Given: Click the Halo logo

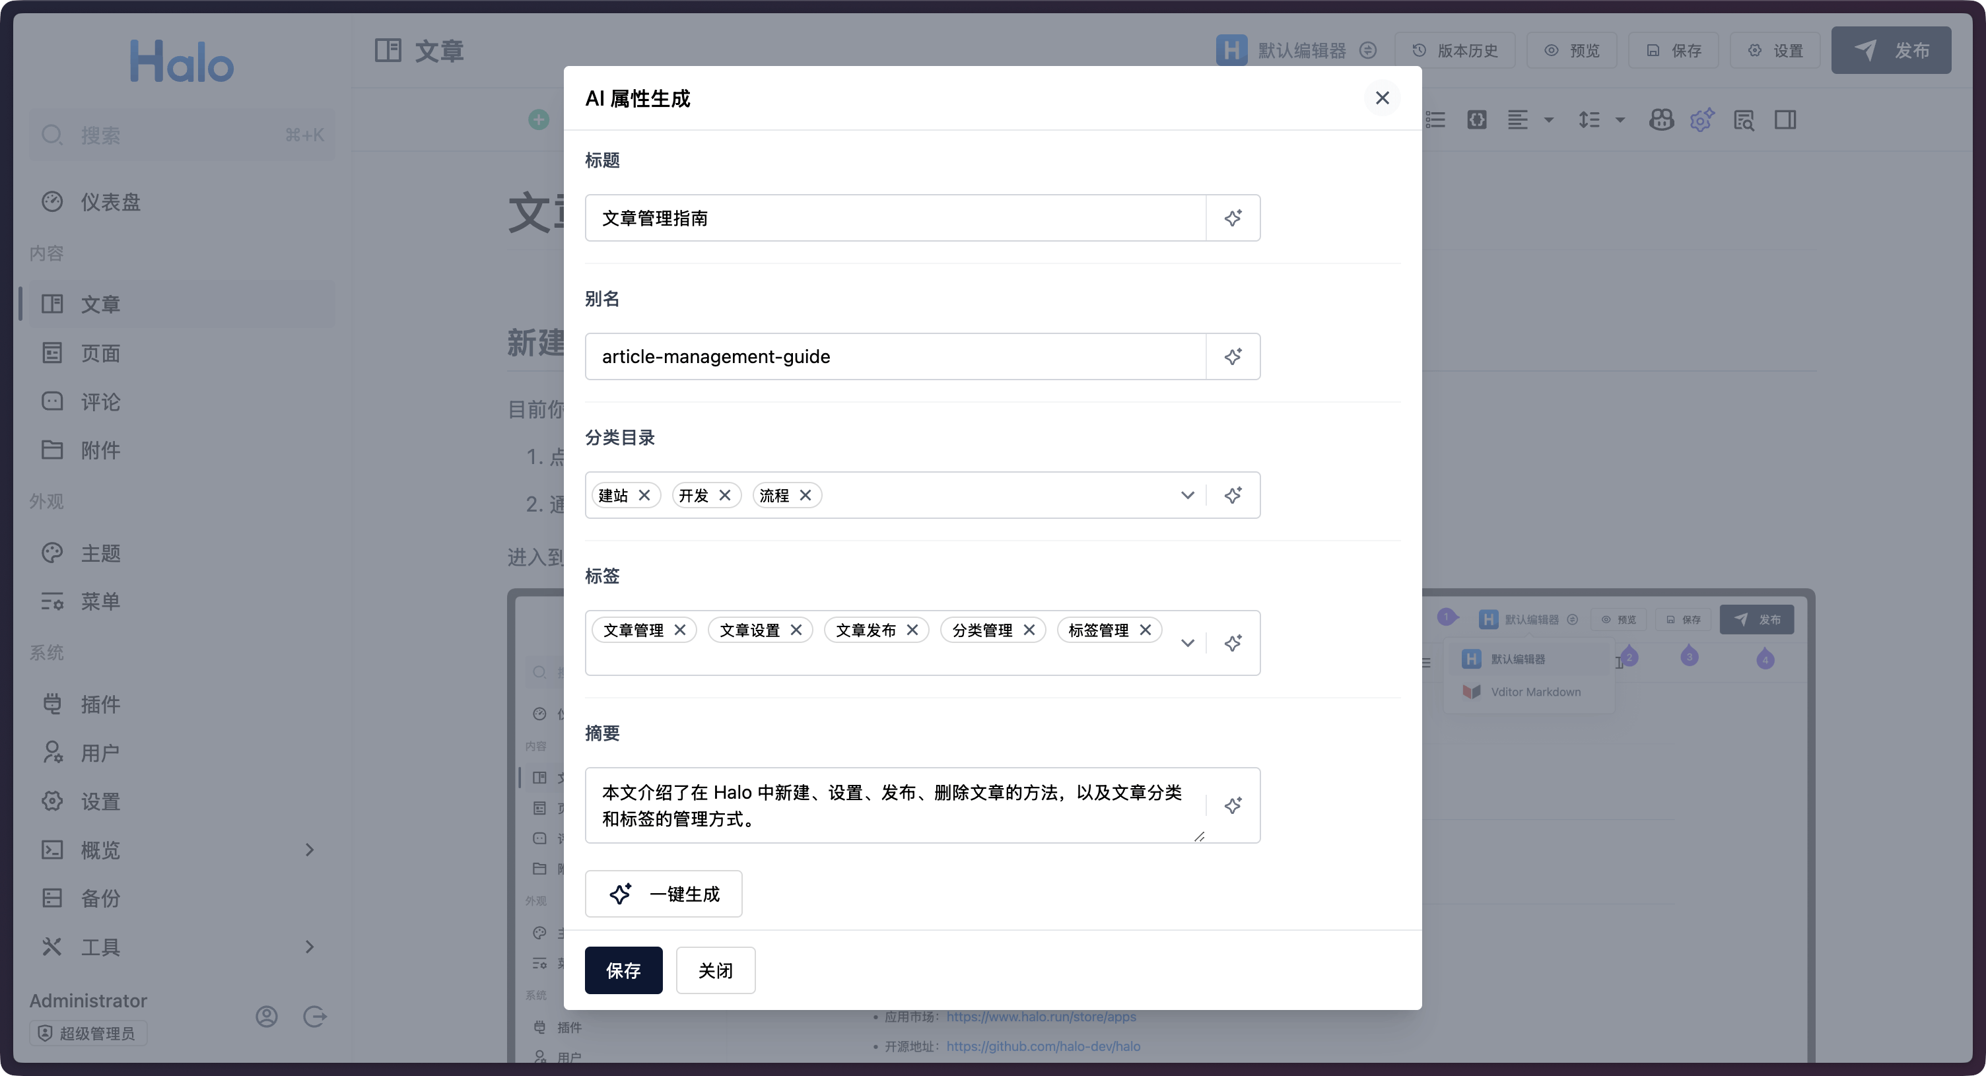Looking at the screenshot, I should 181,61.
